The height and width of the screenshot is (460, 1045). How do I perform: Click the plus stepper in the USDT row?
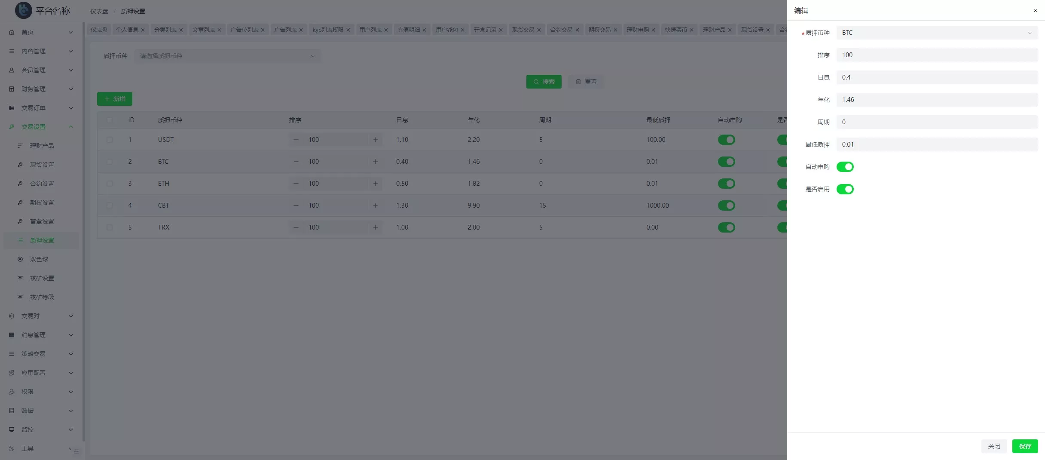point(376,140)
